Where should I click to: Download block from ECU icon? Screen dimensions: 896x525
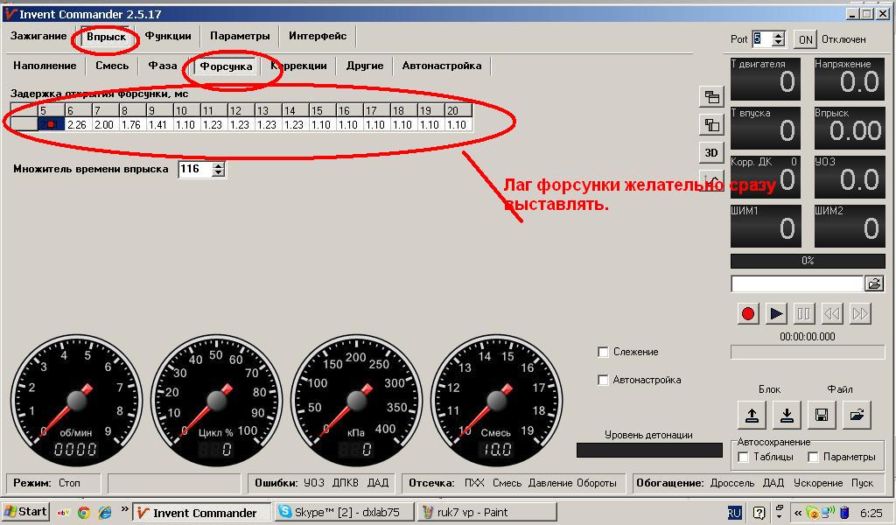[x=787, y=415]
